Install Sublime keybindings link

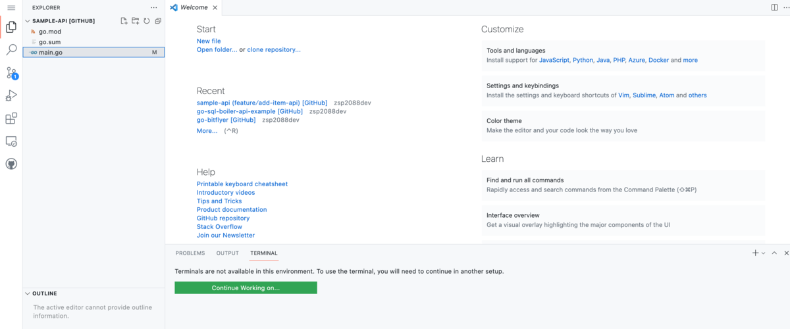(x=645, y=95)
